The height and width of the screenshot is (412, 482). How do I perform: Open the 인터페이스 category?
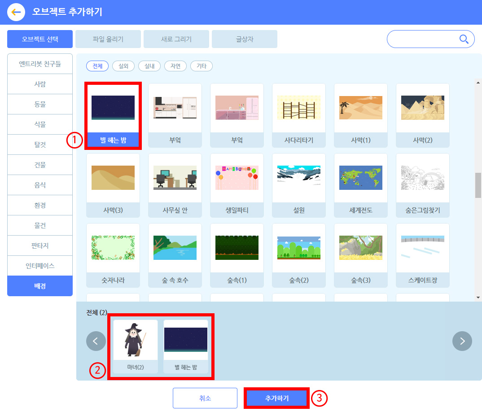coord(40,266)
